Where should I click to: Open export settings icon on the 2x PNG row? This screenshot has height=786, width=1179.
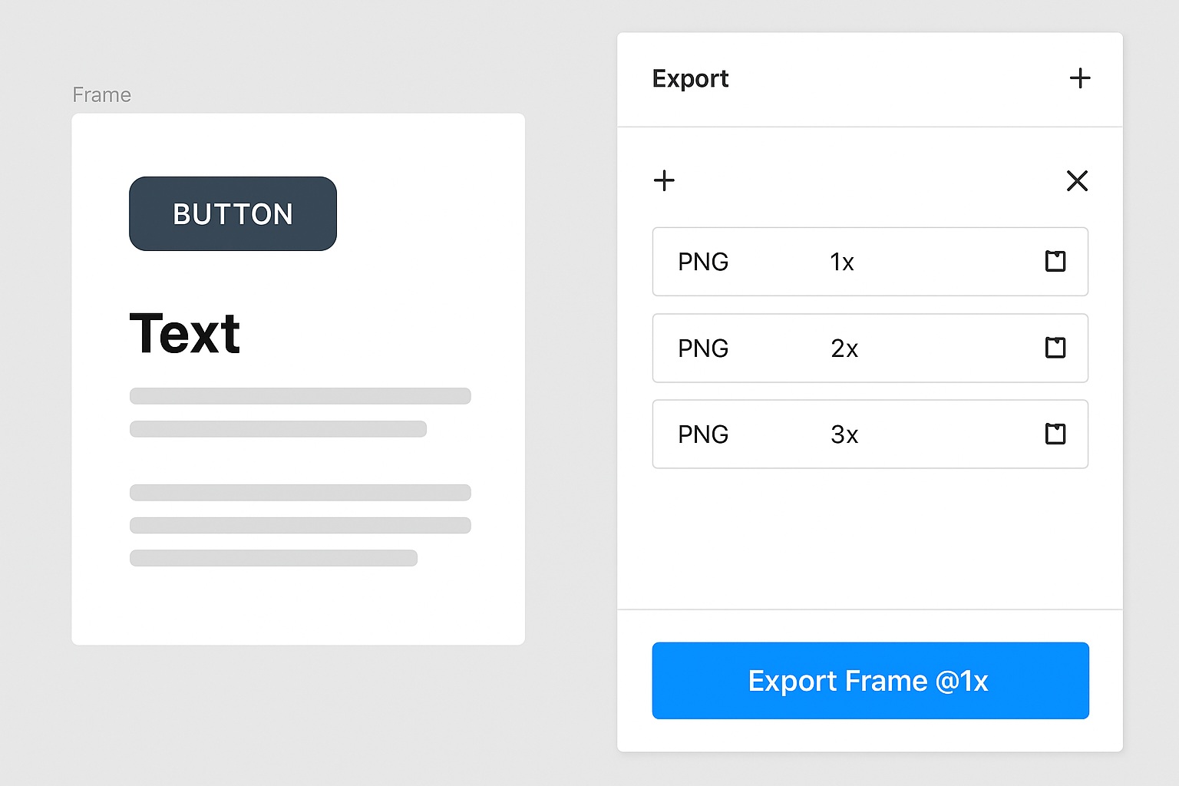(1055, 348)
